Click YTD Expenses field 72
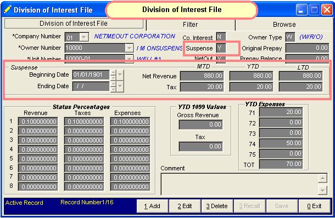335x218 pixels. 281,123
